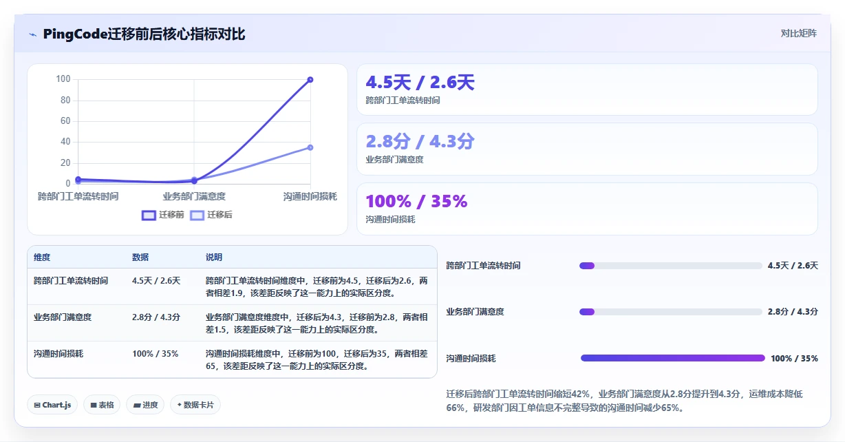Click y-axis value 100 on chart
This screenshot has width=845, height=442.
point(63,79)
